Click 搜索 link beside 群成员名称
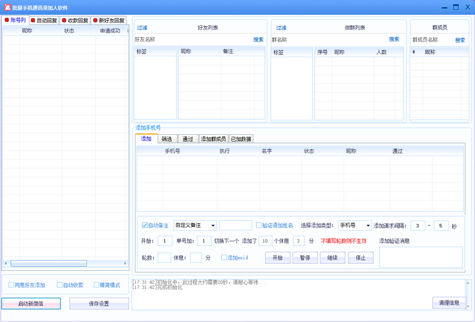475x322 pixels. (460, 40)
